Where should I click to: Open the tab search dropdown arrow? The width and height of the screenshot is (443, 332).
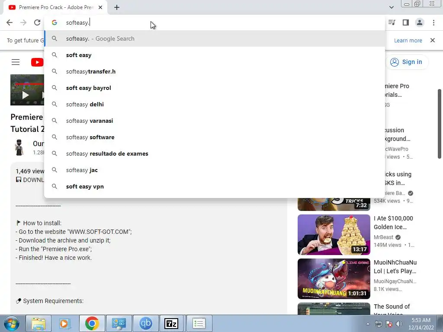pyautogui.click(x=391, y=7)
